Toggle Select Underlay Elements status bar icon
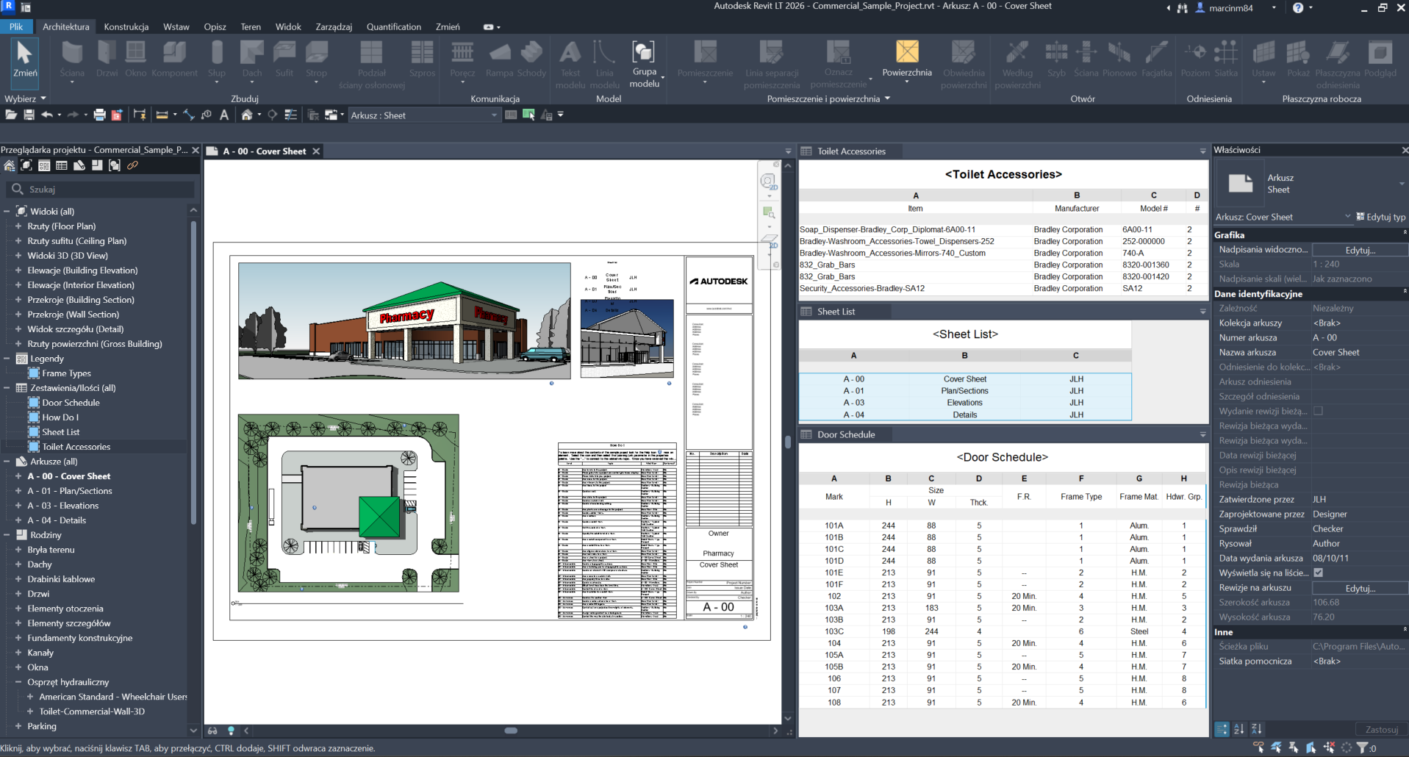Screen dimensions: 1409x757 click(x=1276, y=747)
